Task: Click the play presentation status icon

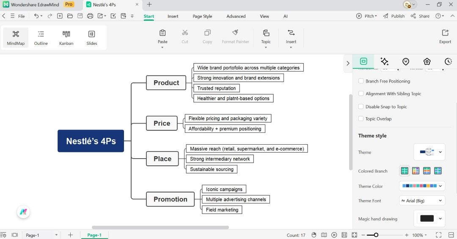Action: click(x=334, y=235)
